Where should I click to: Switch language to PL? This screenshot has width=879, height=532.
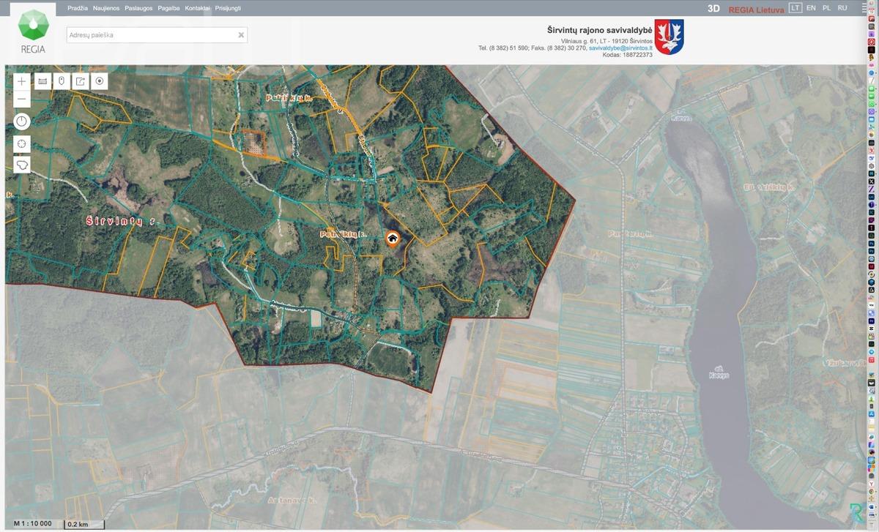(826, 7)
